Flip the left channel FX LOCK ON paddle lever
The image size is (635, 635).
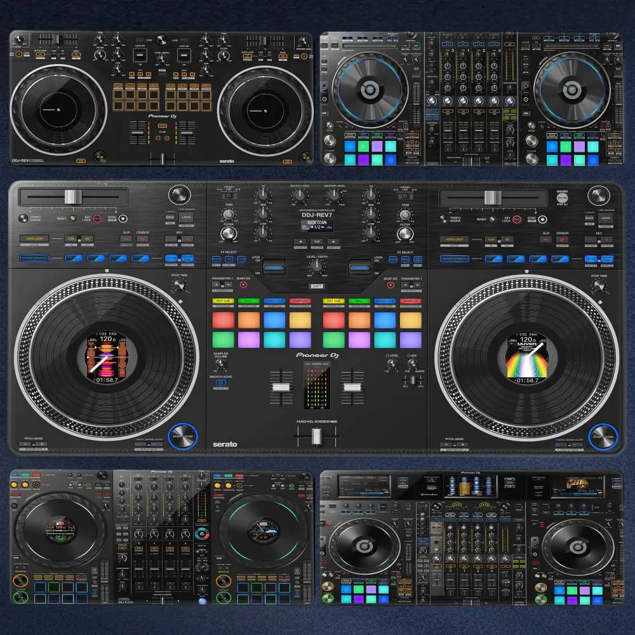[x=274, y=267]
